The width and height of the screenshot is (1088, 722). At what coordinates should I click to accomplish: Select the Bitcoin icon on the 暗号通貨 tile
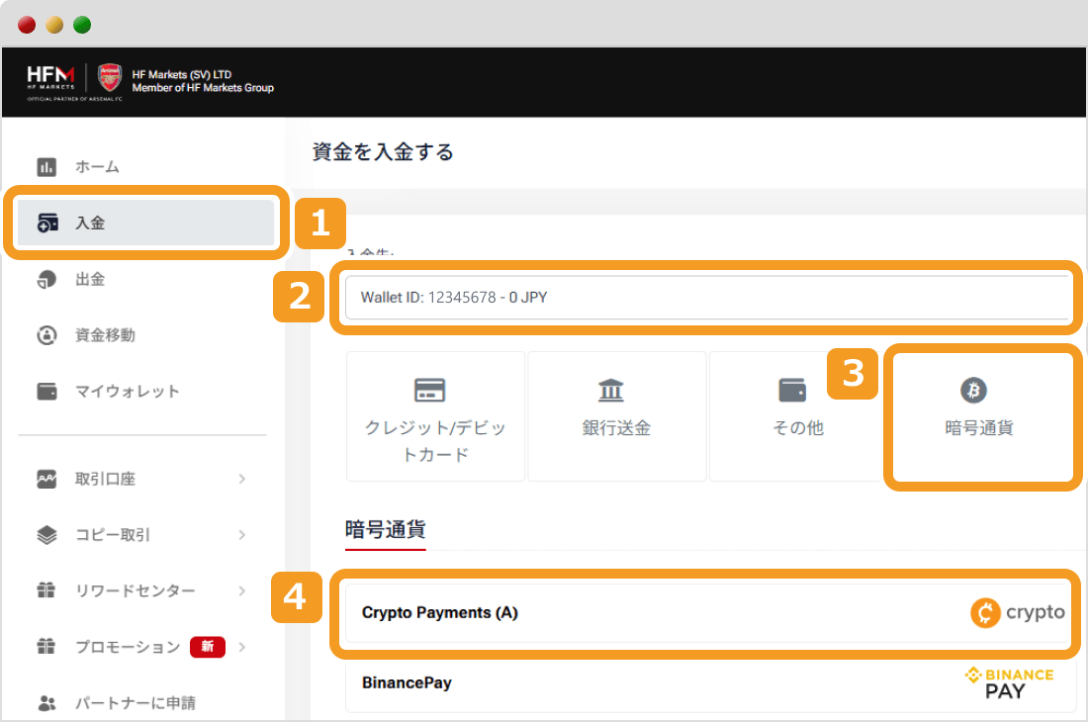coord(972,391)
